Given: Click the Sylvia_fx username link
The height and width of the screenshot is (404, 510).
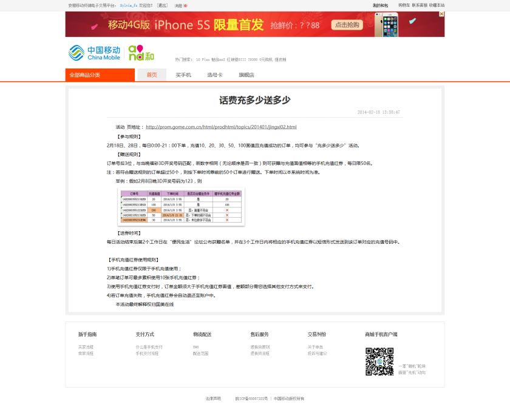Looking at the screenshot, I should coord(129,5).
